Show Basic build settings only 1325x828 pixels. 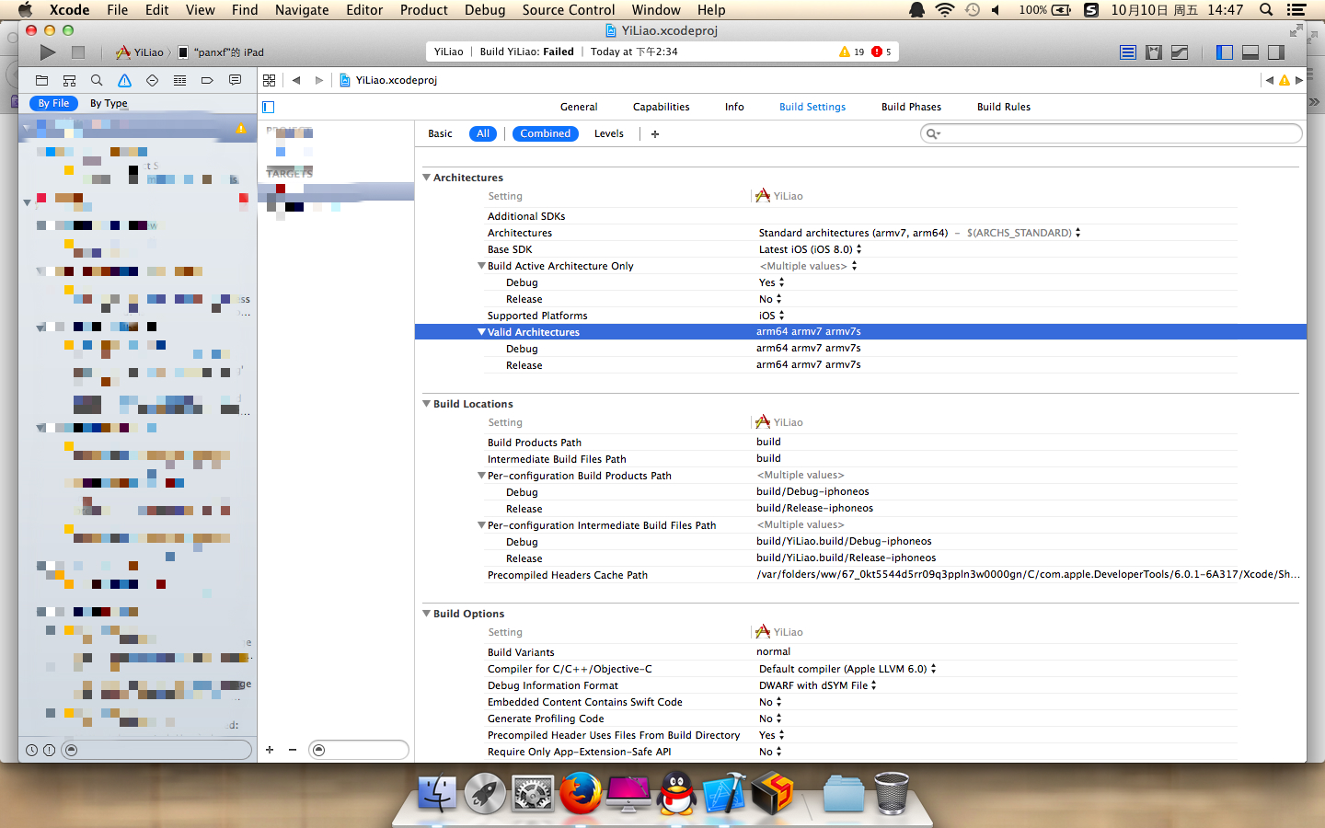440,133
